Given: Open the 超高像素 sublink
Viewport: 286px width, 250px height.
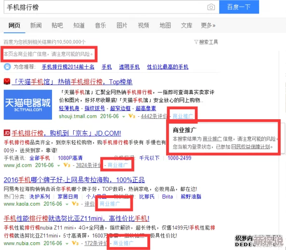Looking at the screenshot, I should (x=146, y=108).
